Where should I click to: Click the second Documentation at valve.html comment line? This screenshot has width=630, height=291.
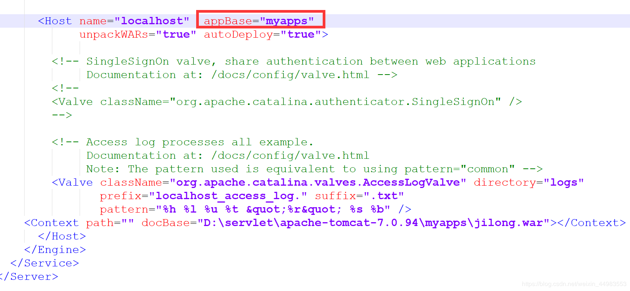pyautogui.click(x=228, y=156)
